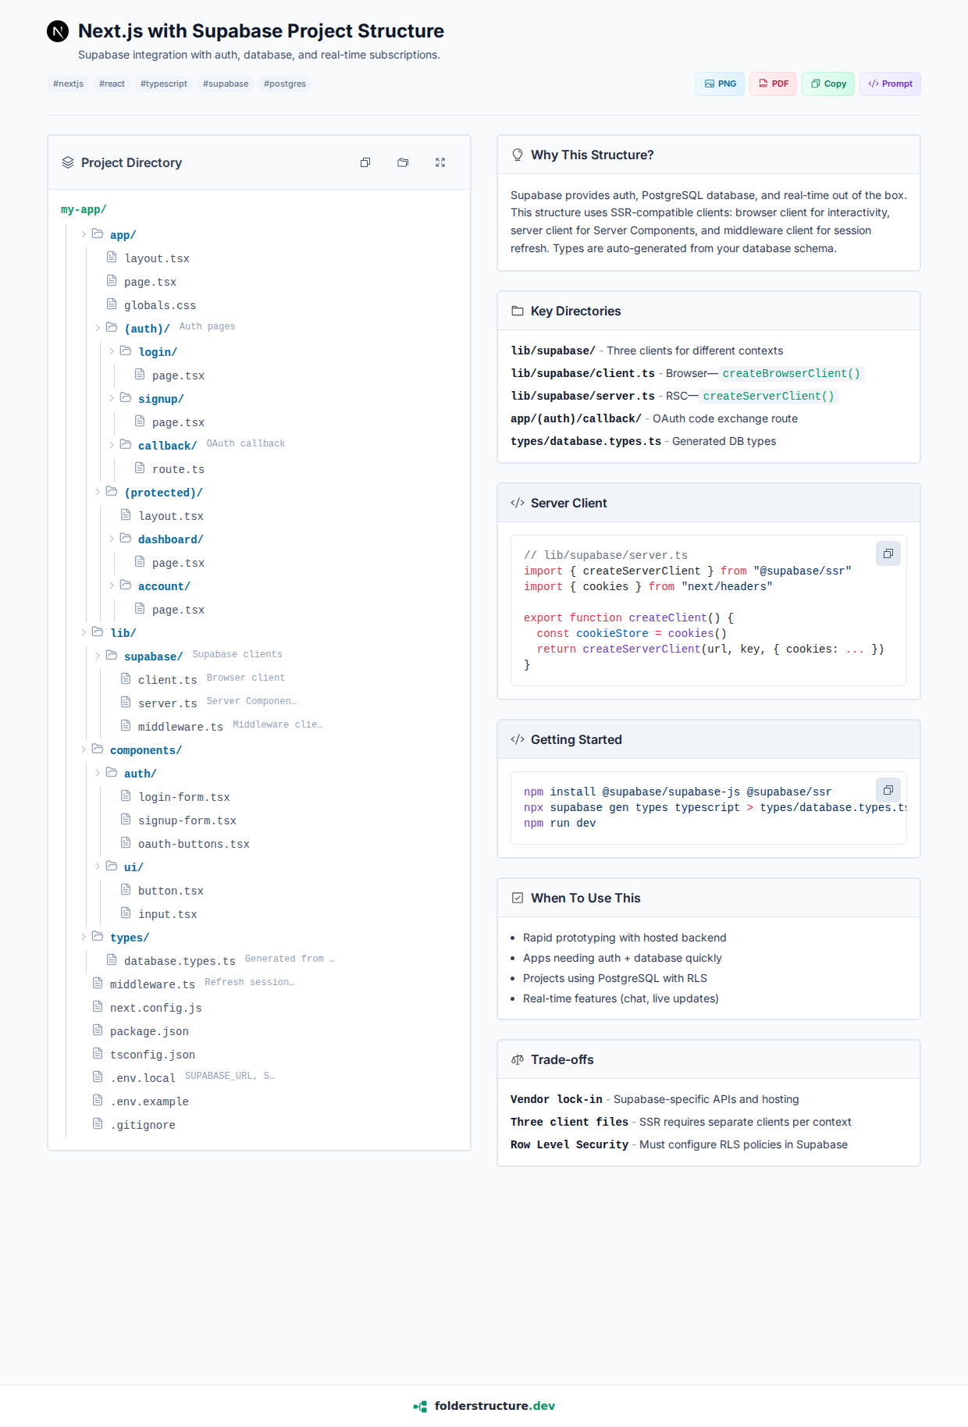Click the #typescript tag
Image resolution: width=968 pixels, height=1427 pixels.
[164, 84]
